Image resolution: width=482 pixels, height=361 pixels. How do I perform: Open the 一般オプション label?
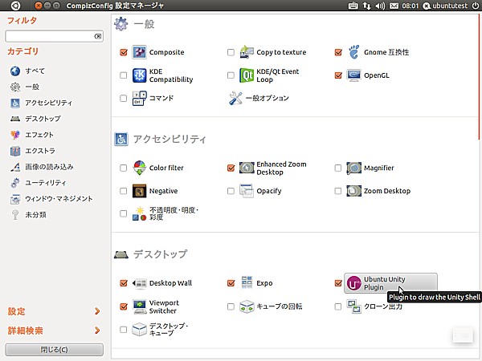(268, 98)
